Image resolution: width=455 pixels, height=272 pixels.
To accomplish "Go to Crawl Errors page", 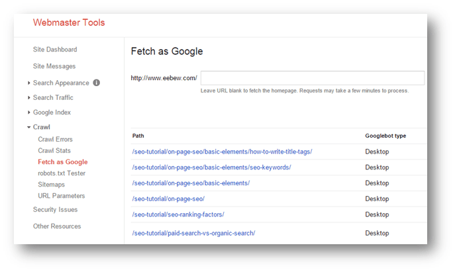I will [x=55, y=139].
